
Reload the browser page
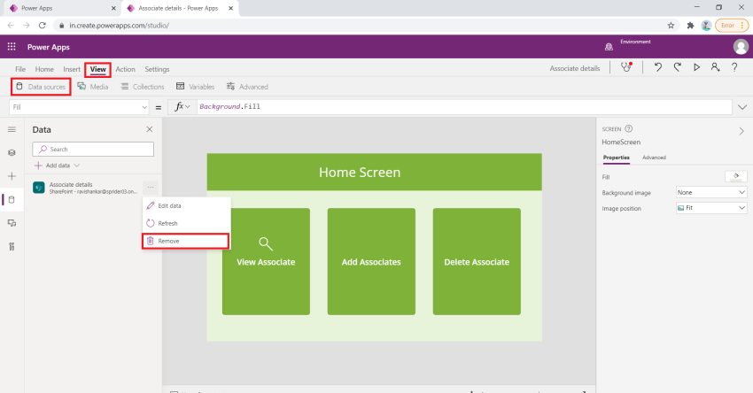pyautogui.click(x=43, y=26)
